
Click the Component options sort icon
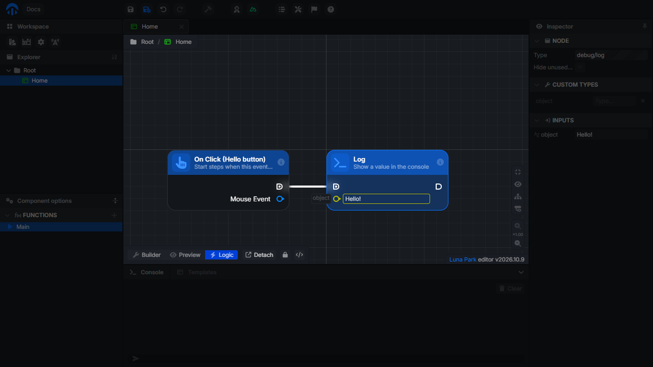[x=115, y=201]
